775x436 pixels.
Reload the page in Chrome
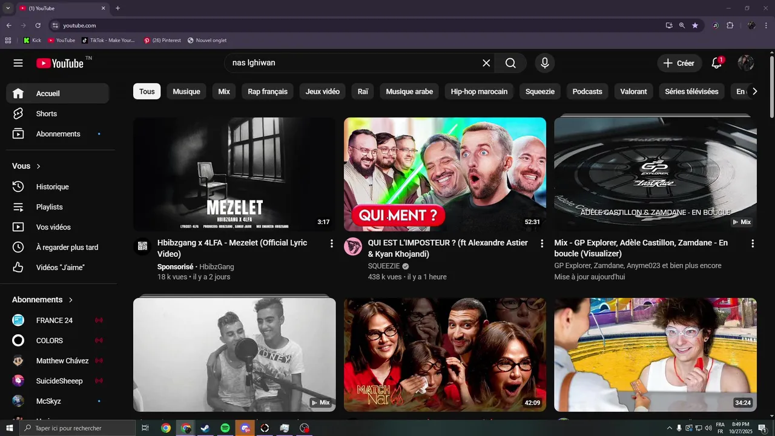[x=38, y=25]
